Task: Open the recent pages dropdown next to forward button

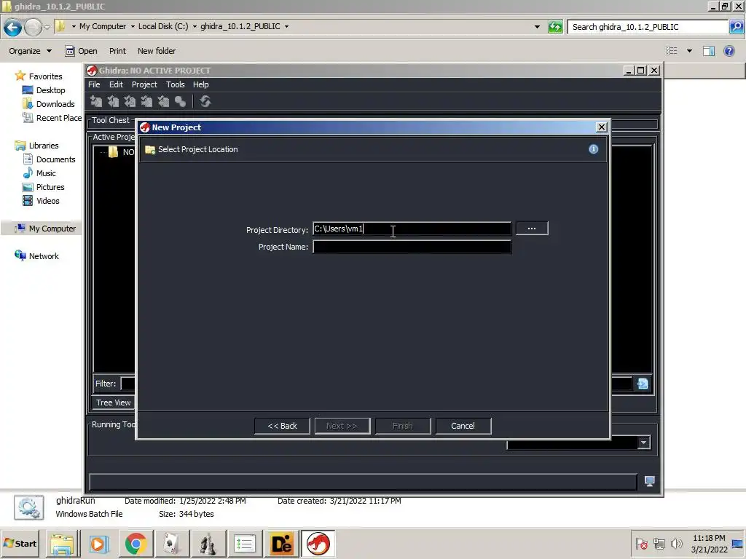Action: [x=47, y=27]
